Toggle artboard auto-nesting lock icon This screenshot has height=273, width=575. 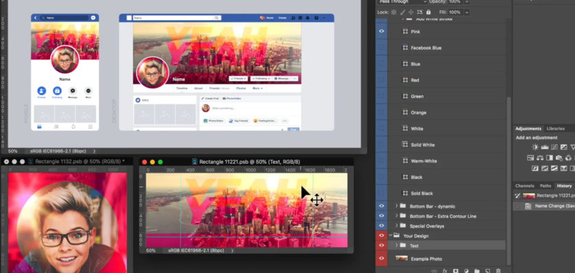pyautogui.click(x=420, y=12)
